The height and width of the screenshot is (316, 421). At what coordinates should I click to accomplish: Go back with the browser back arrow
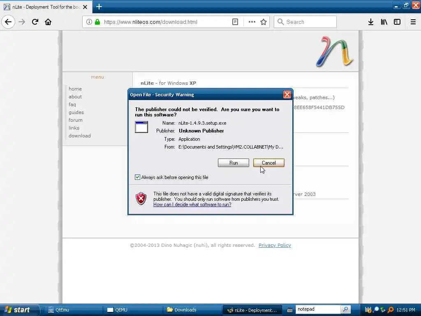(8, 22)
